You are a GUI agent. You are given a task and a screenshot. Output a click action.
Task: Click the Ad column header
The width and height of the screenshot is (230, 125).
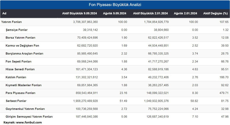click(x=4, y=13)
